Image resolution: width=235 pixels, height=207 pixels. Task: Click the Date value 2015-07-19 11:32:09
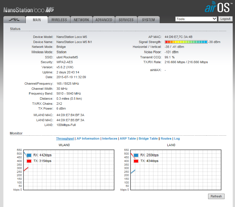[x=71, y=77]
